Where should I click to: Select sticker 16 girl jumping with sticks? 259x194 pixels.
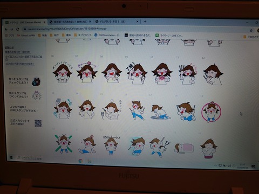pos(137,110)
